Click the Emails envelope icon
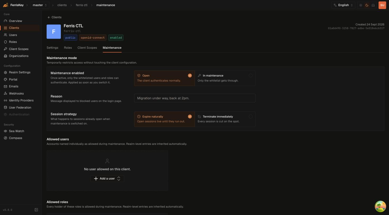Image resolution: width=389 pixels, height=215 pixels. [5, 86]
